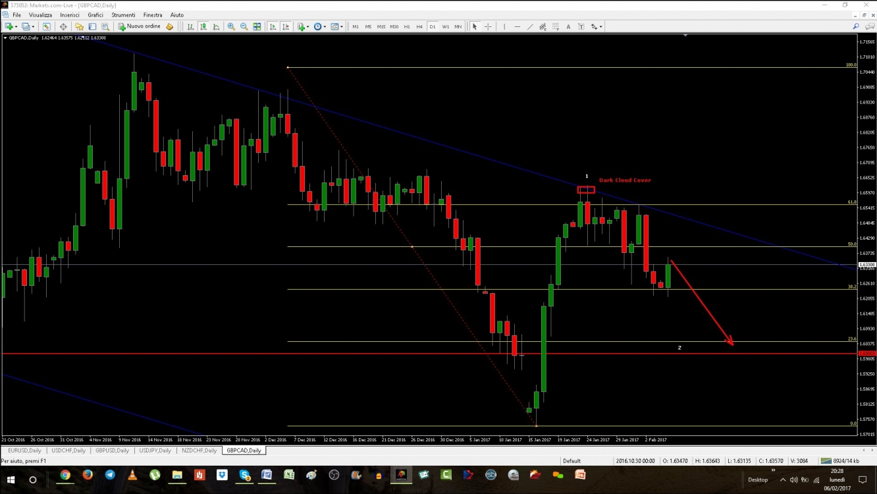
Task: Show the Market Watch window icon
Action: [x=46, y=26]
